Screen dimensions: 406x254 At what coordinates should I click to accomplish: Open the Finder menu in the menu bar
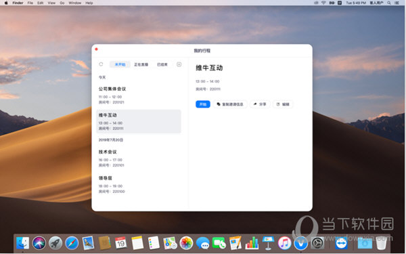coord(18,3)
